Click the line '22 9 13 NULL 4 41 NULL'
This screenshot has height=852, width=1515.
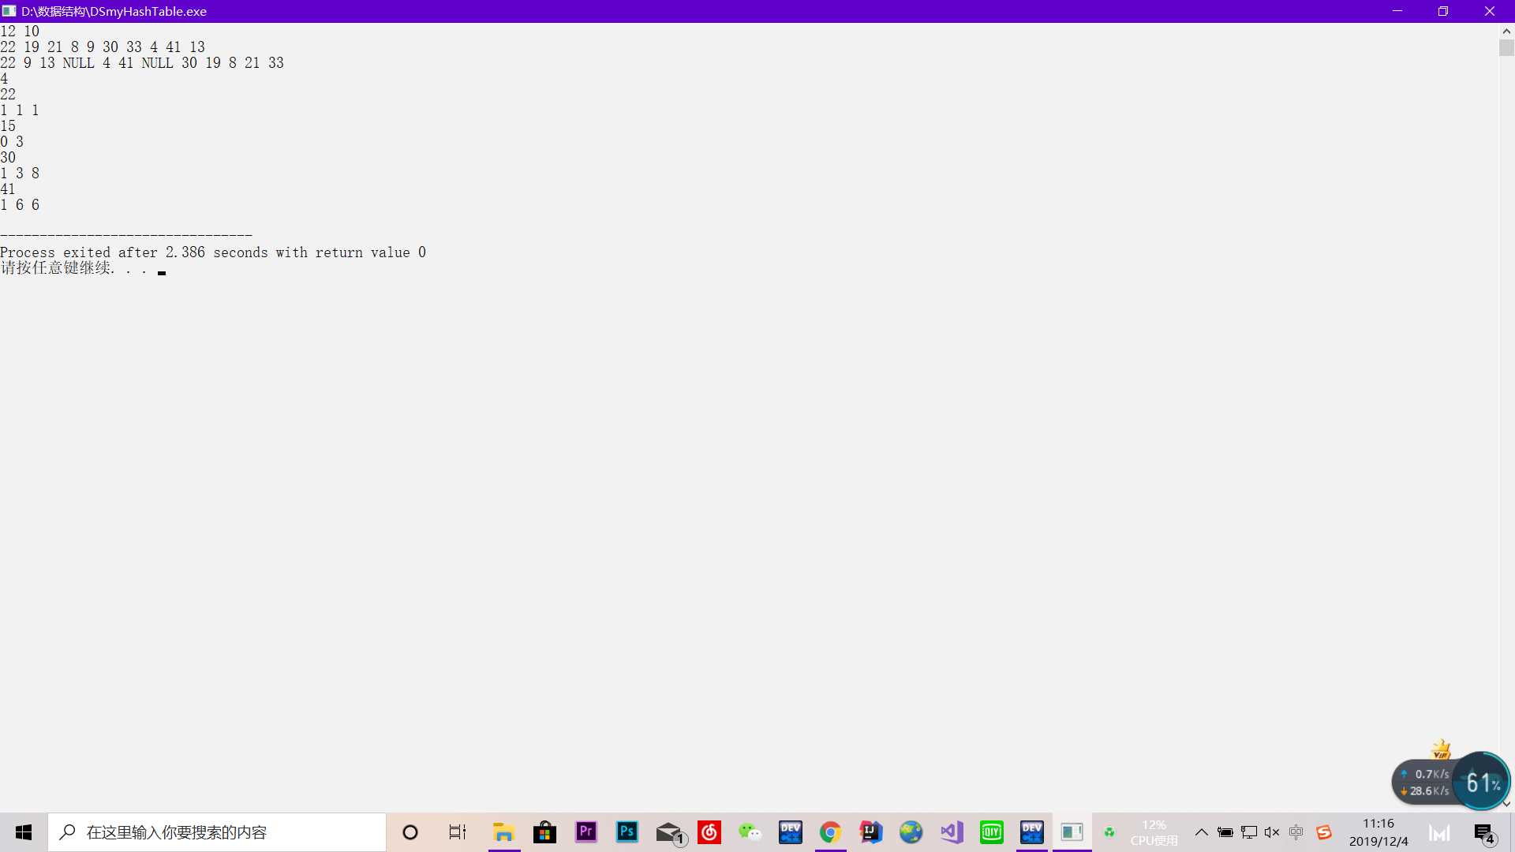pos(142,63)
